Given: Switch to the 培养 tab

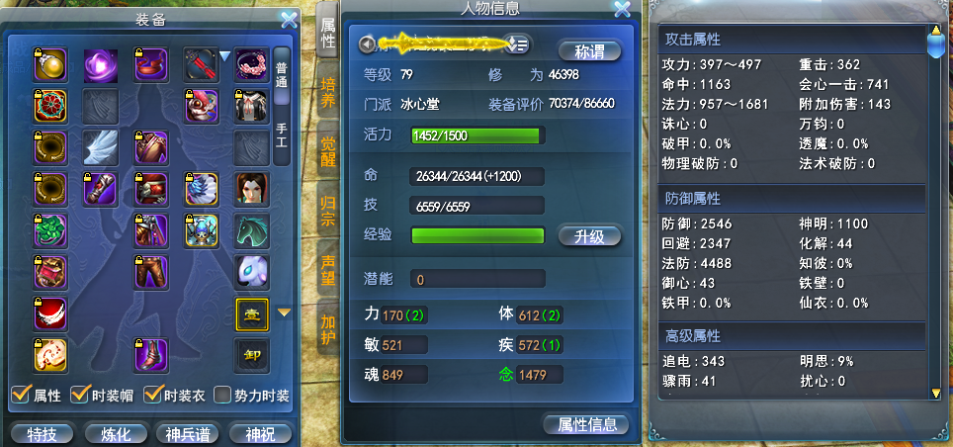Looking at the screenshot, I should (327, 93).
